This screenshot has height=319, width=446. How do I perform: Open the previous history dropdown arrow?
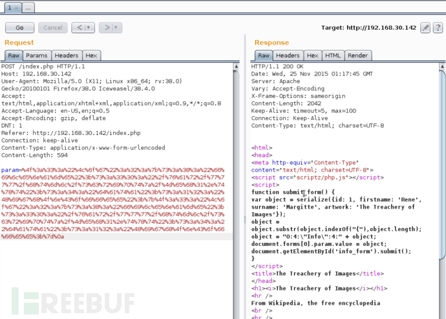[89, 28]
